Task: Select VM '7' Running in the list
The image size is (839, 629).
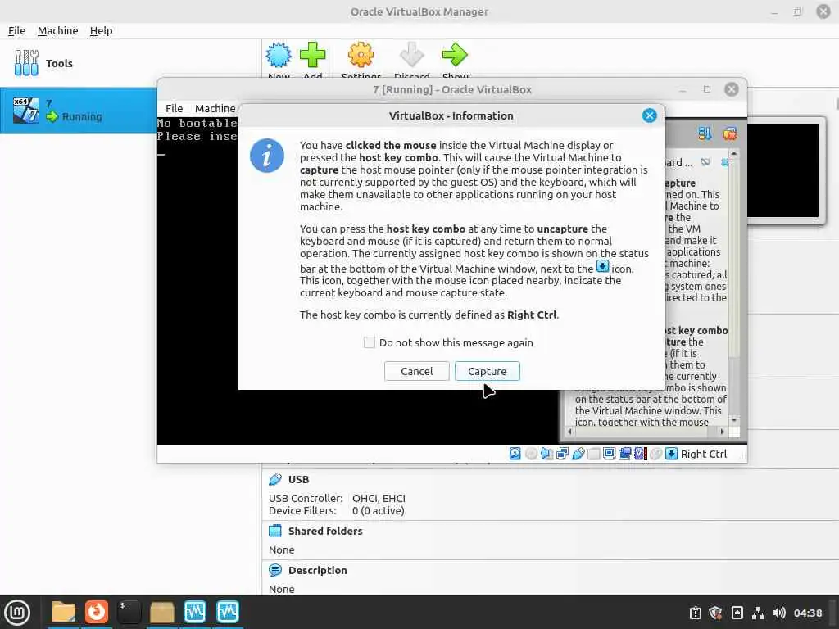Action: click(78, 111)
